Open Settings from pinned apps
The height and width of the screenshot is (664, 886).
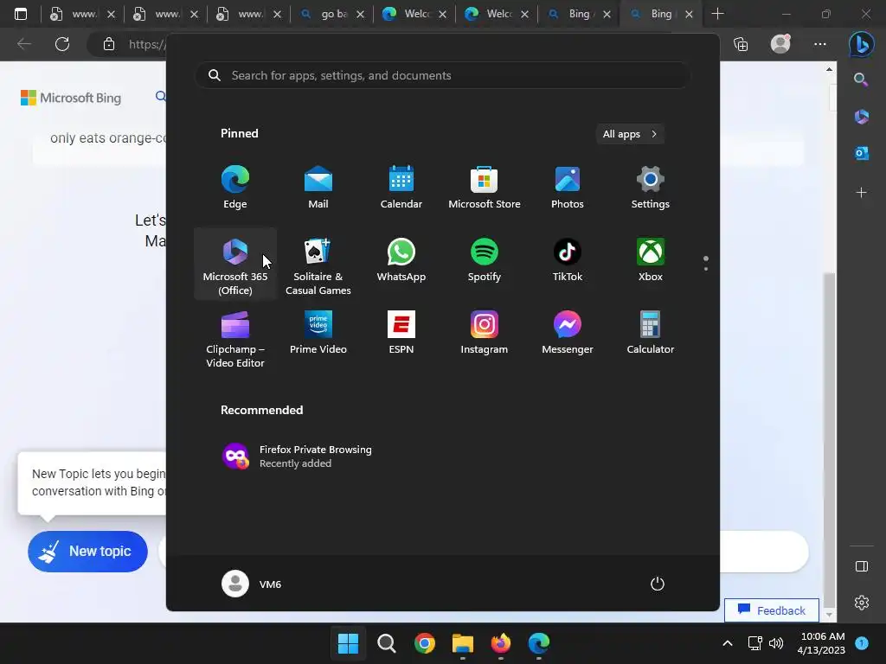pos(651,188)
